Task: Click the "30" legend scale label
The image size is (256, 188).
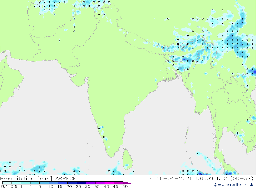Action: click(x=88, y=186)
